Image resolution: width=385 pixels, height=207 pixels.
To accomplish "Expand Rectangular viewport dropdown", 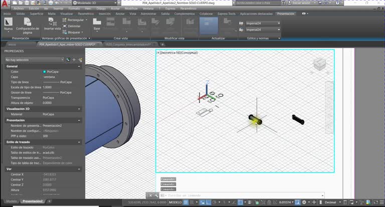I will [x=86, y=20].
